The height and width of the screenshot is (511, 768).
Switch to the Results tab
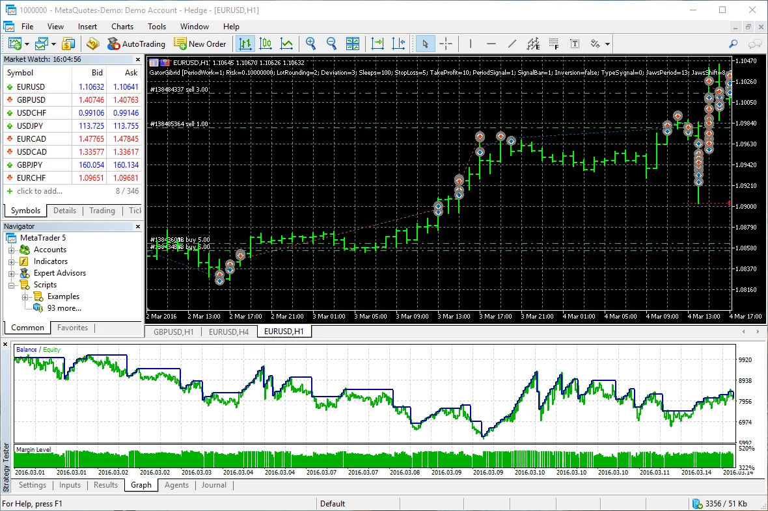[105, 484]
